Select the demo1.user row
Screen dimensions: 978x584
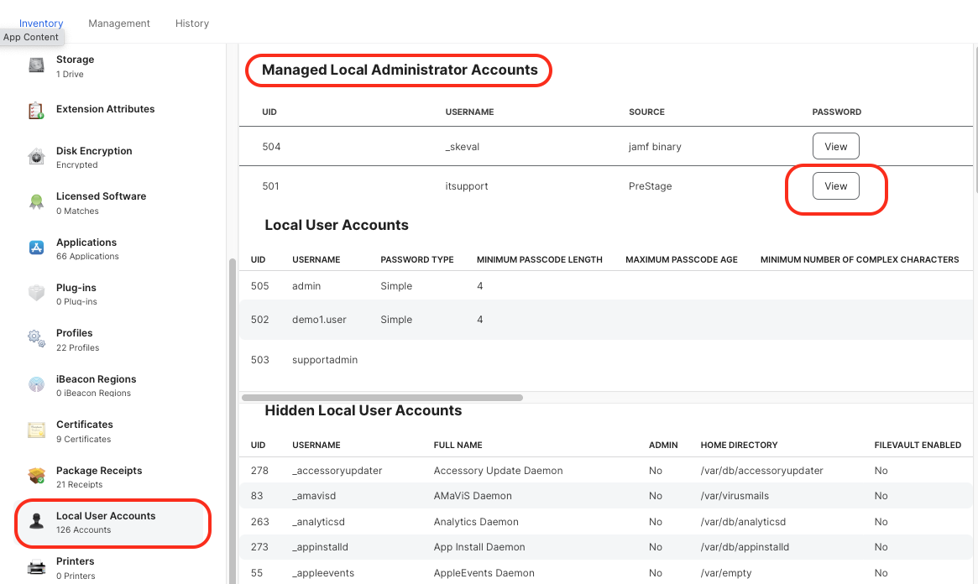[x=605, y=320]
